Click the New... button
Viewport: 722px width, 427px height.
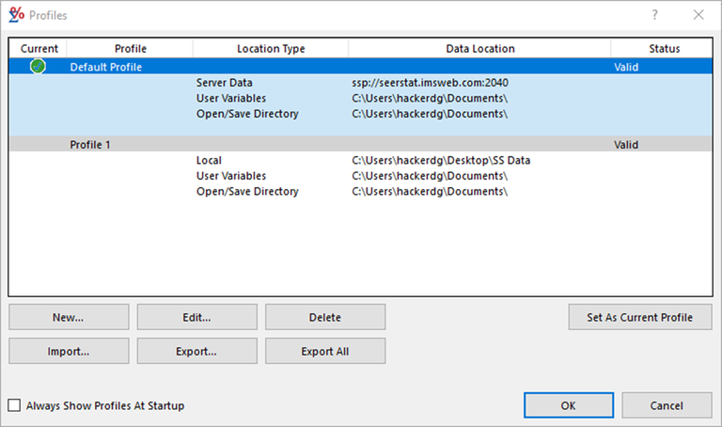pos(69,317)
